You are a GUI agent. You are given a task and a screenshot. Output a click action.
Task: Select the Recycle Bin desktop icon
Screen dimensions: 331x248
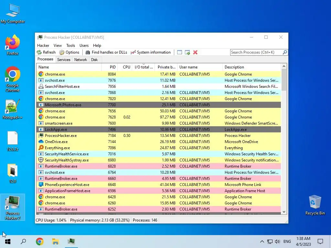click(x=315, y=205)
